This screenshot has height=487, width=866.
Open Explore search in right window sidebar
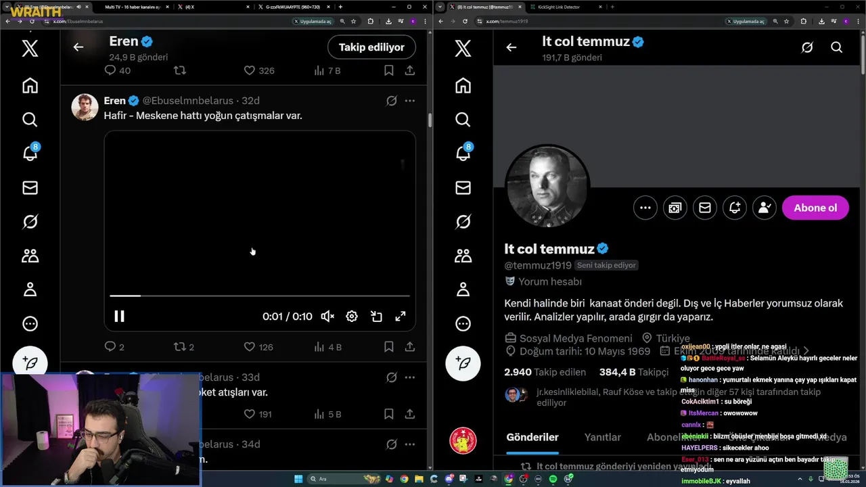[463, 120]
